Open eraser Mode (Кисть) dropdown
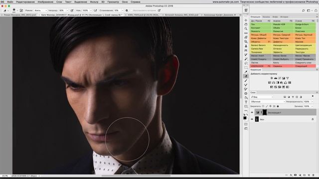The image size is (319, 179). 40,10
